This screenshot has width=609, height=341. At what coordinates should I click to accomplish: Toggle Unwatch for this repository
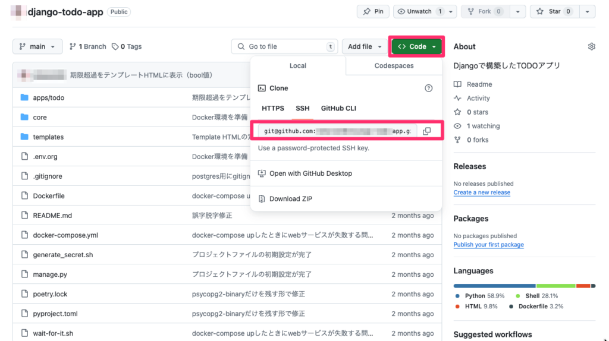[x=419, y=11]
